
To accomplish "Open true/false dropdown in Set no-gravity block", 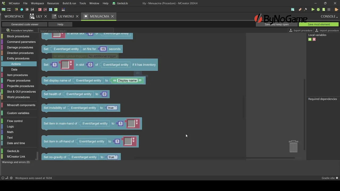I will 113,157.
